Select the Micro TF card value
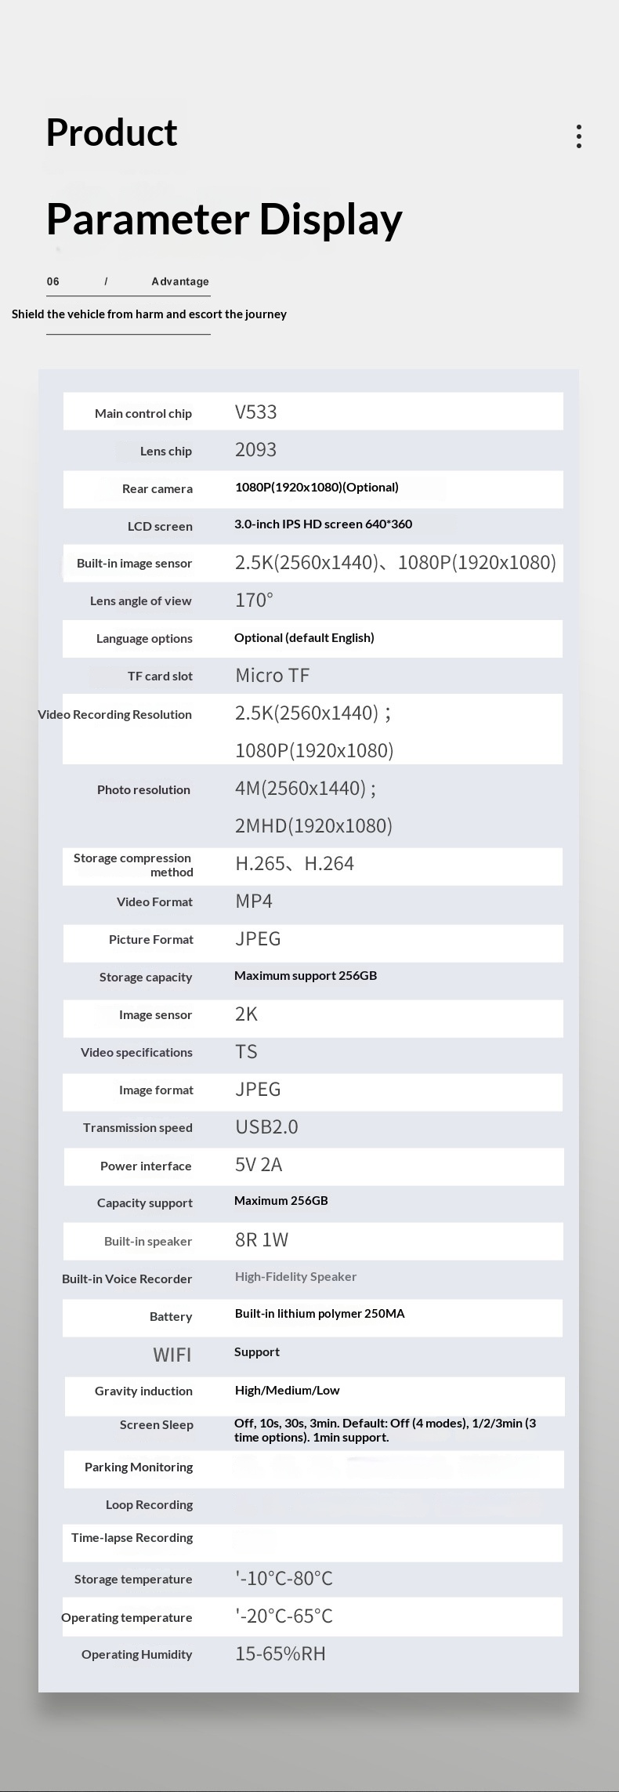The image size is (619, 1792). pos(272,675)
